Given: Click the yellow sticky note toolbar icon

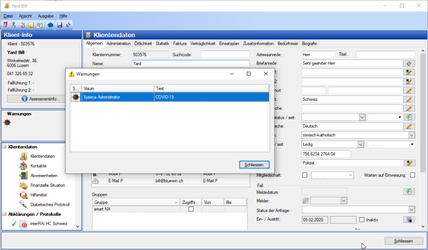Looking at the screenshot, I should (x=30, y=25).
